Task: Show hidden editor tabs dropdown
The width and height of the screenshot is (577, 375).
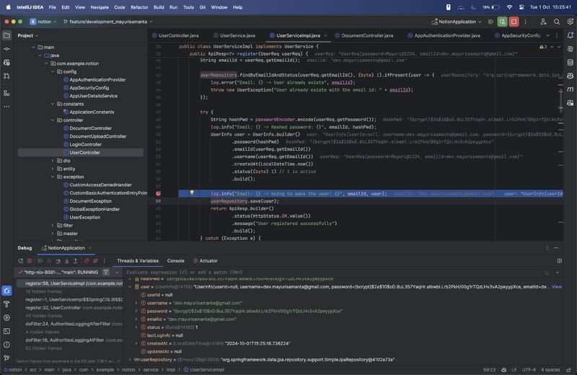Action: [x=548, y=35]
